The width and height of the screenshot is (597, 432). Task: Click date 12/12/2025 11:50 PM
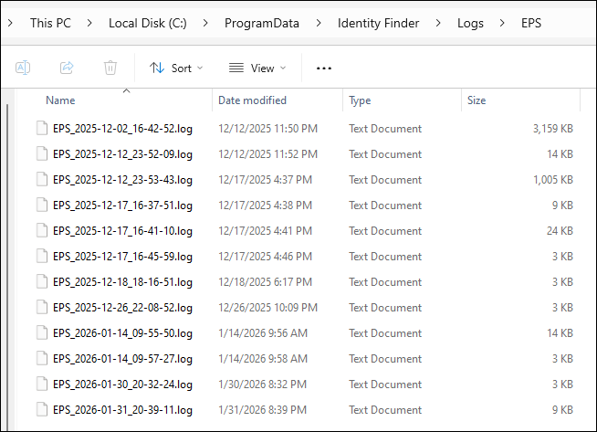click(x=267, y=129)
